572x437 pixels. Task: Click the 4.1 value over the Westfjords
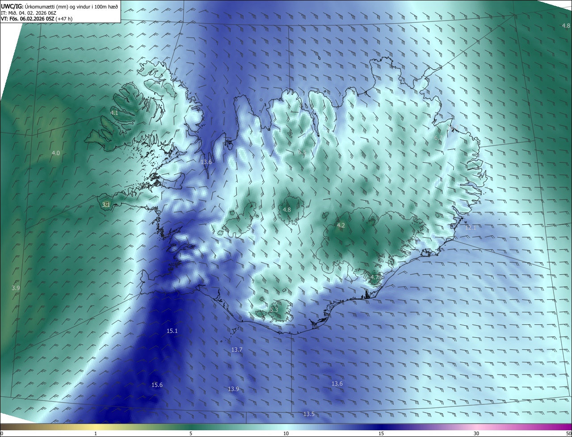pos(114,113)
